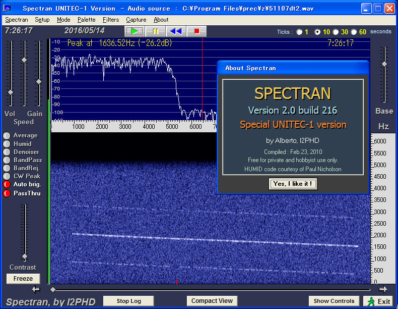The width and height of the screenshot is (398, 309).
Task: Click the horizontal position slider handle
Action: (53, 290)
